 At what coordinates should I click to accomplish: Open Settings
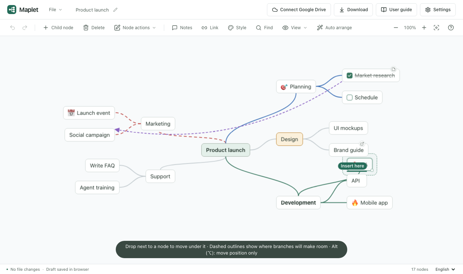tap(438, 10)
